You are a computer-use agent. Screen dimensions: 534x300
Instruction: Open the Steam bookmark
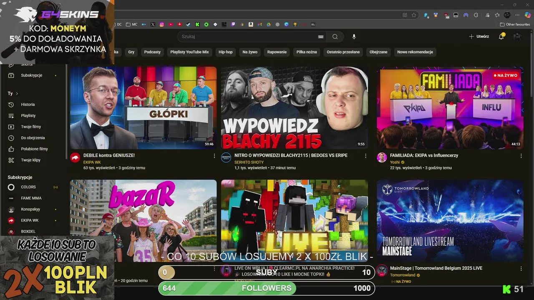tap(188, 25)
